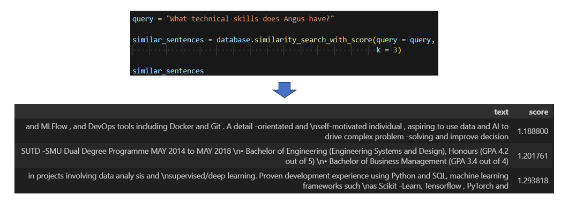568x209 pixels.
Task: Select the 'score' column header
Action: point(539,112)
